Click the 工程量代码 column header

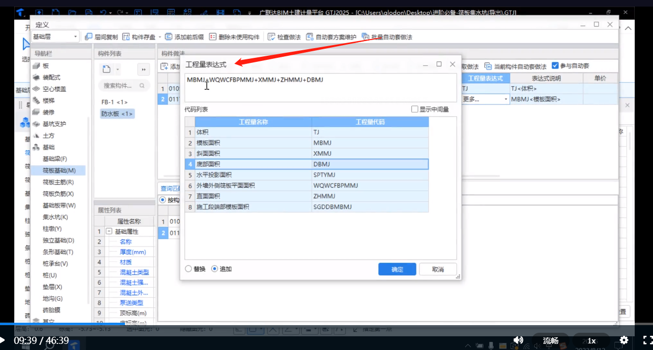point(370,122)
